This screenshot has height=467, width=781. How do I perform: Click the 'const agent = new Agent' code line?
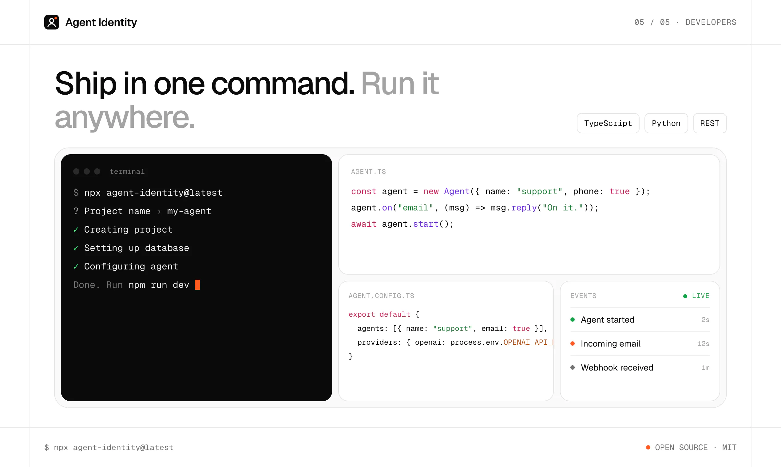(500, 191)
